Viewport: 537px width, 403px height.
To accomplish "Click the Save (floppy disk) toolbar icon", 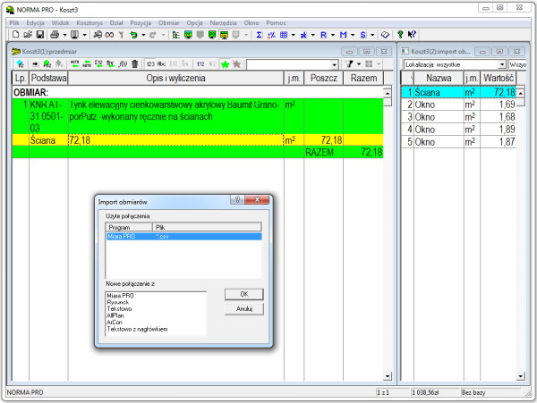I will [x=40, y=34].
